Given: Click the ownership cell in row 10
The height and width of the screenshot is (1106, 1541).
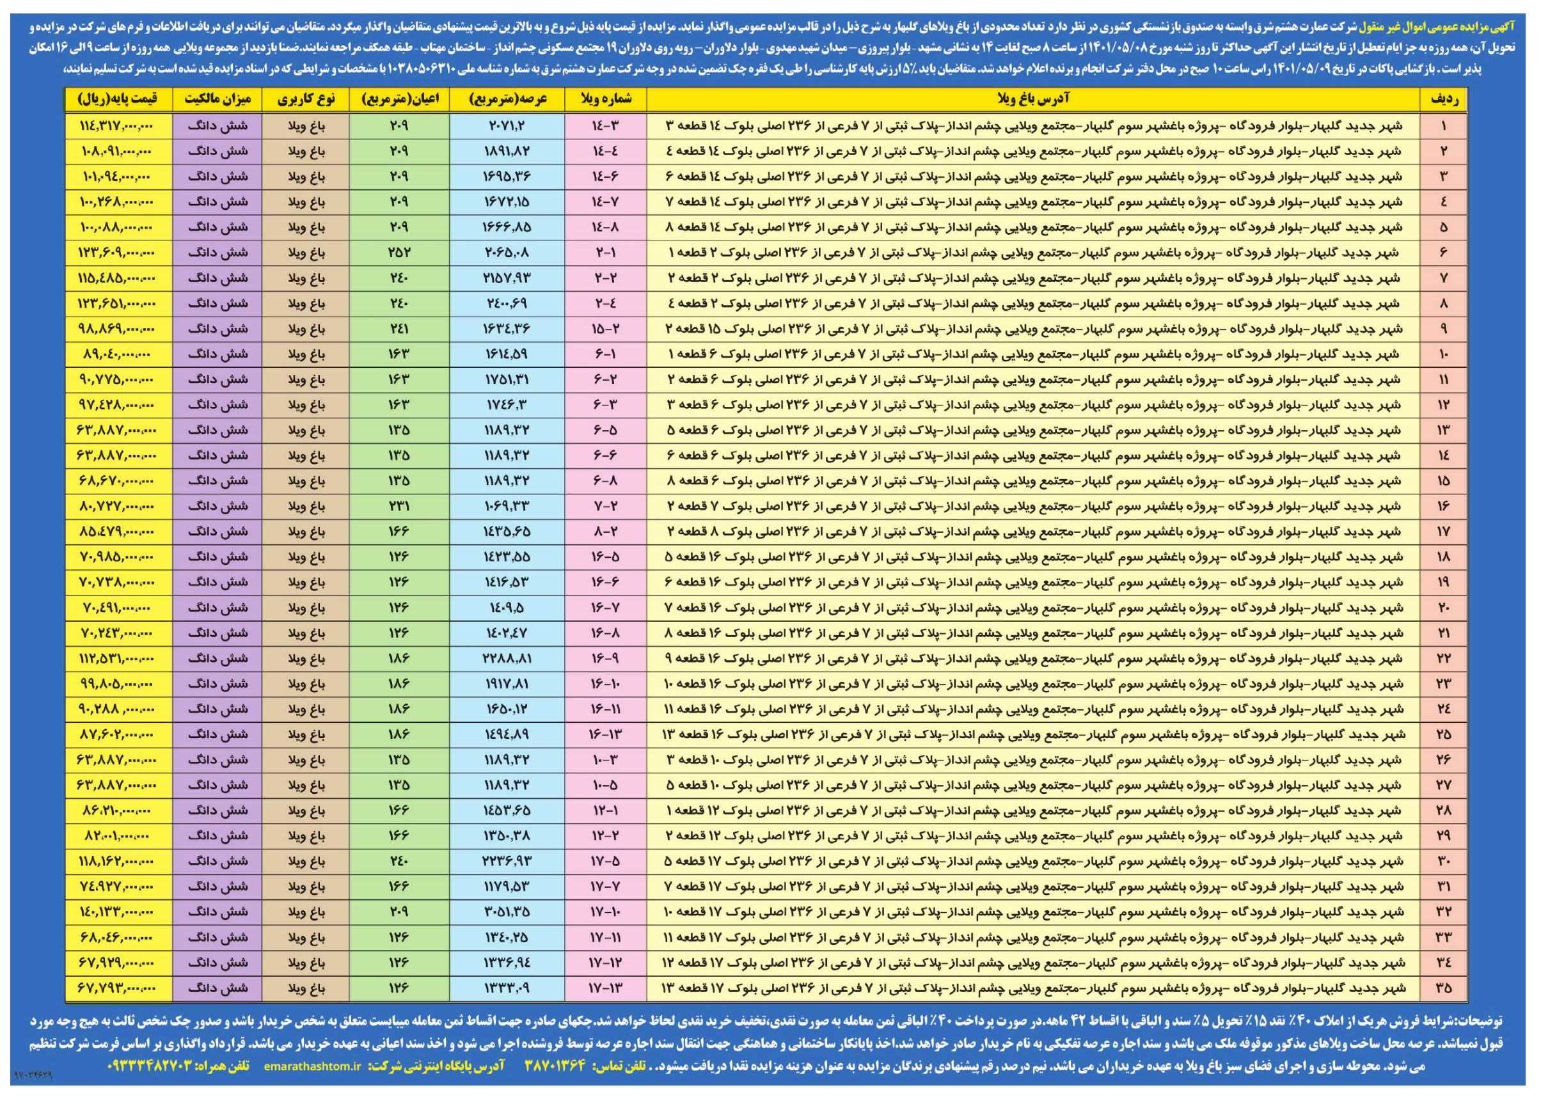Looking at the screenshot, I should point(217,354).
